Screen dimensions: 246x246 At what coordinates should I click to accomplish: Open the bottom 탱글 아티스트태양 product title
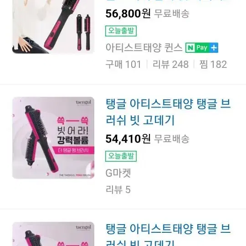pos(168,235)
